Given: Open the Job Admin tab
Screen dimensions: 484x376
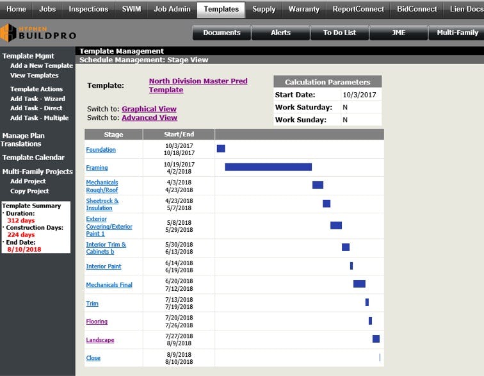Looking at the screenshot, I should 172,9.
